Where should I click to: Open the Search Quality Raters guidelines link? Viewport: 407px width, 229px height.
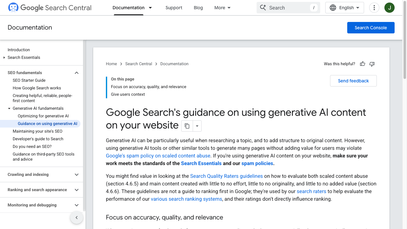tap(226, 176)
